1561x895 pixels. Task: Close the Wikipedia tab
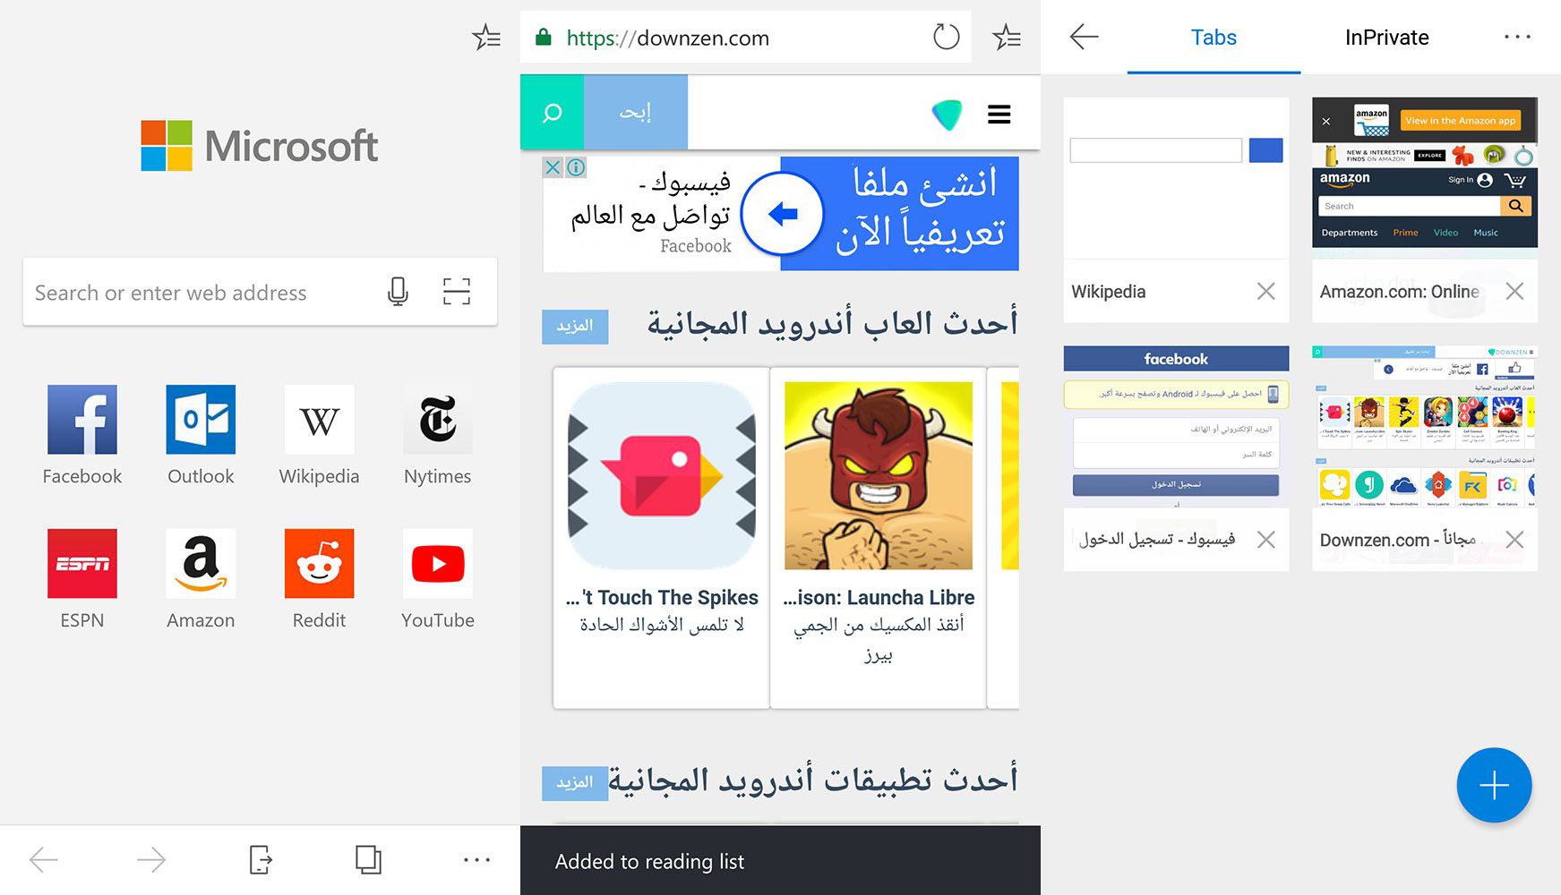[x=1265, y=291]
